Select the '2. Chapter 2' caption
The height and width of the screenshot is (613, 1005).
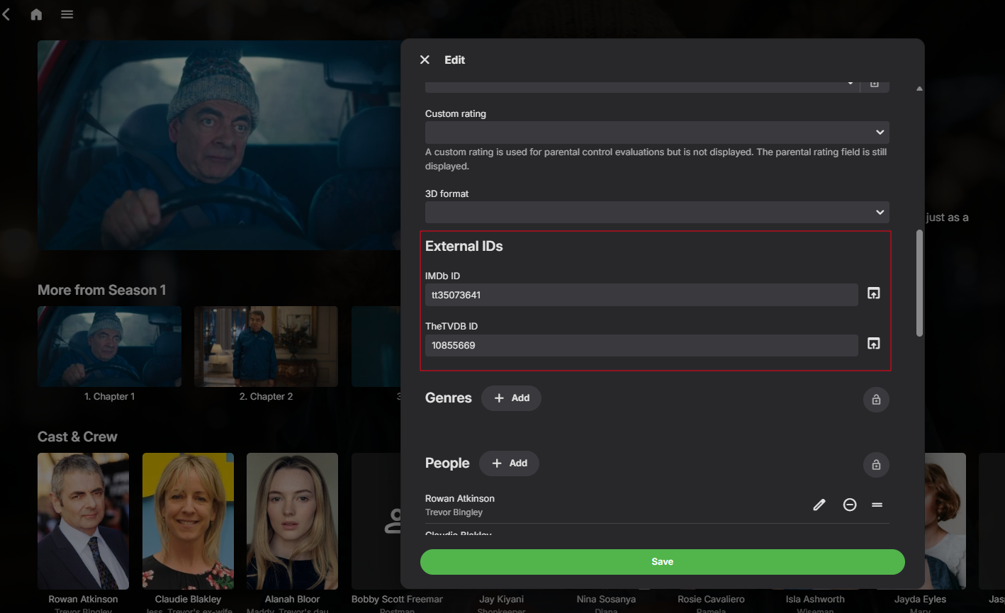[266, 397]
